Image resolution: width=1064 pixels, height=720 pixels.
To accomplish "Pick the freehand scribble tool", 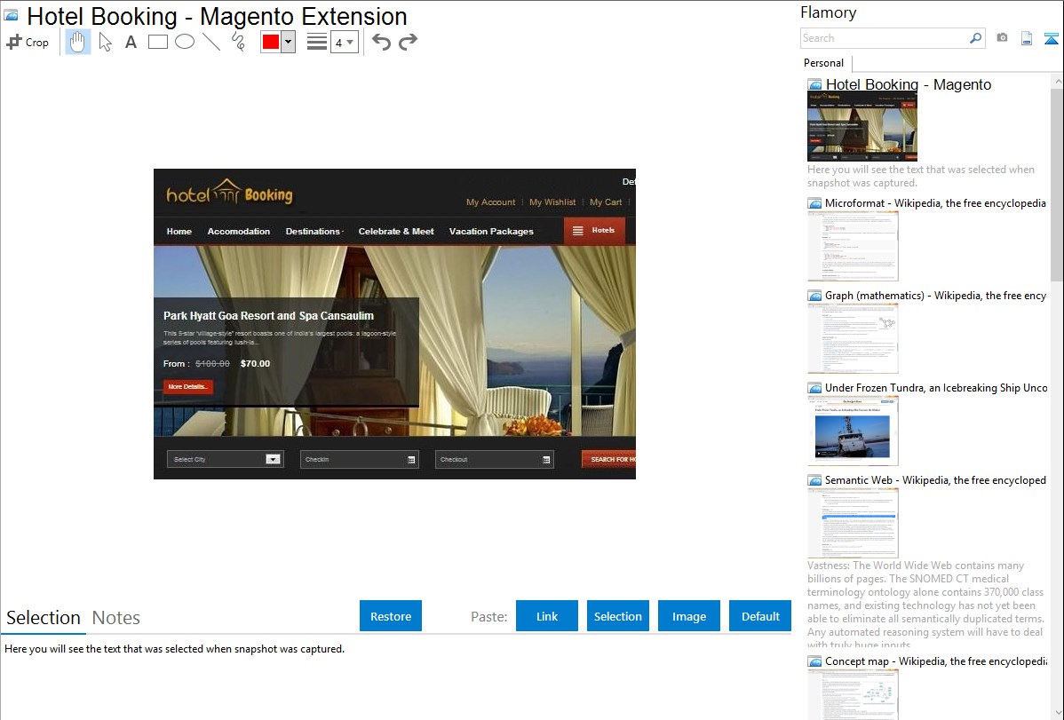I will [238, 42].
